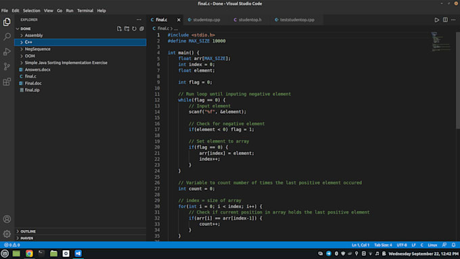Open the Accounts menu icon
This screenshot has height=259, width=460.
click(7, 219)
